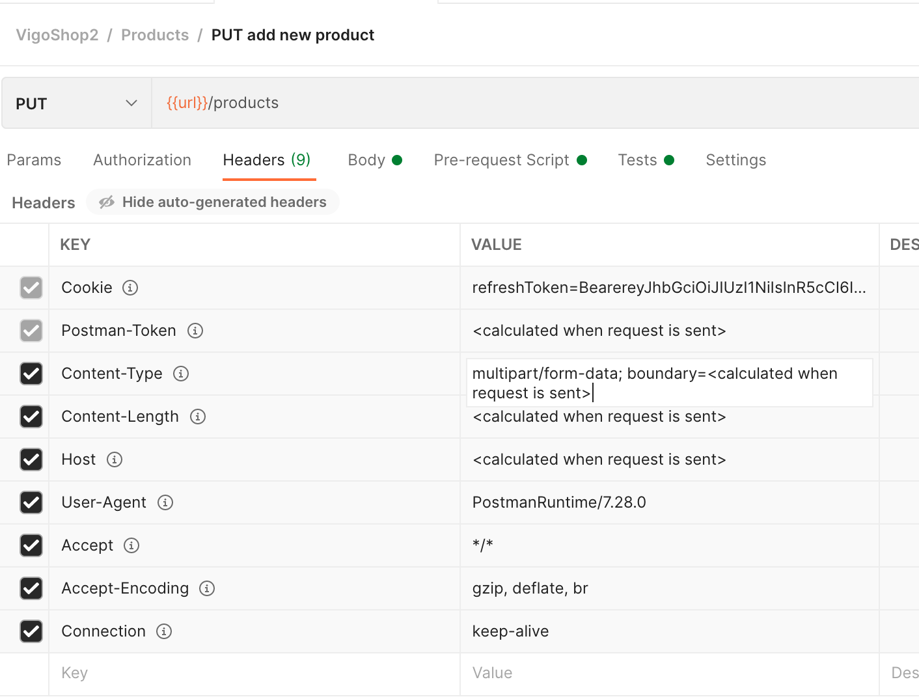Uncheck the Host header checkbox
Viewport: 919px width, 699px height.
click(x=31, y=459)
